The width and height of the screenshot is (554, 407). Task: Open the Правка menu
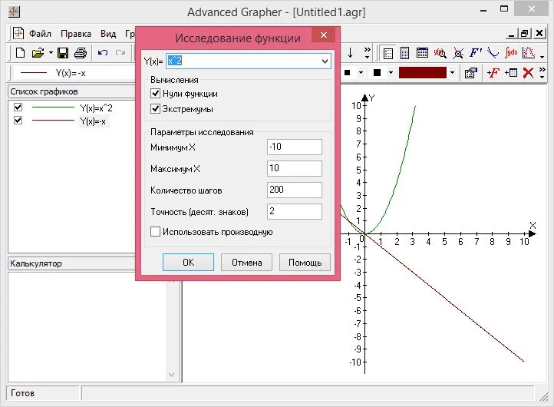(76, 34)
